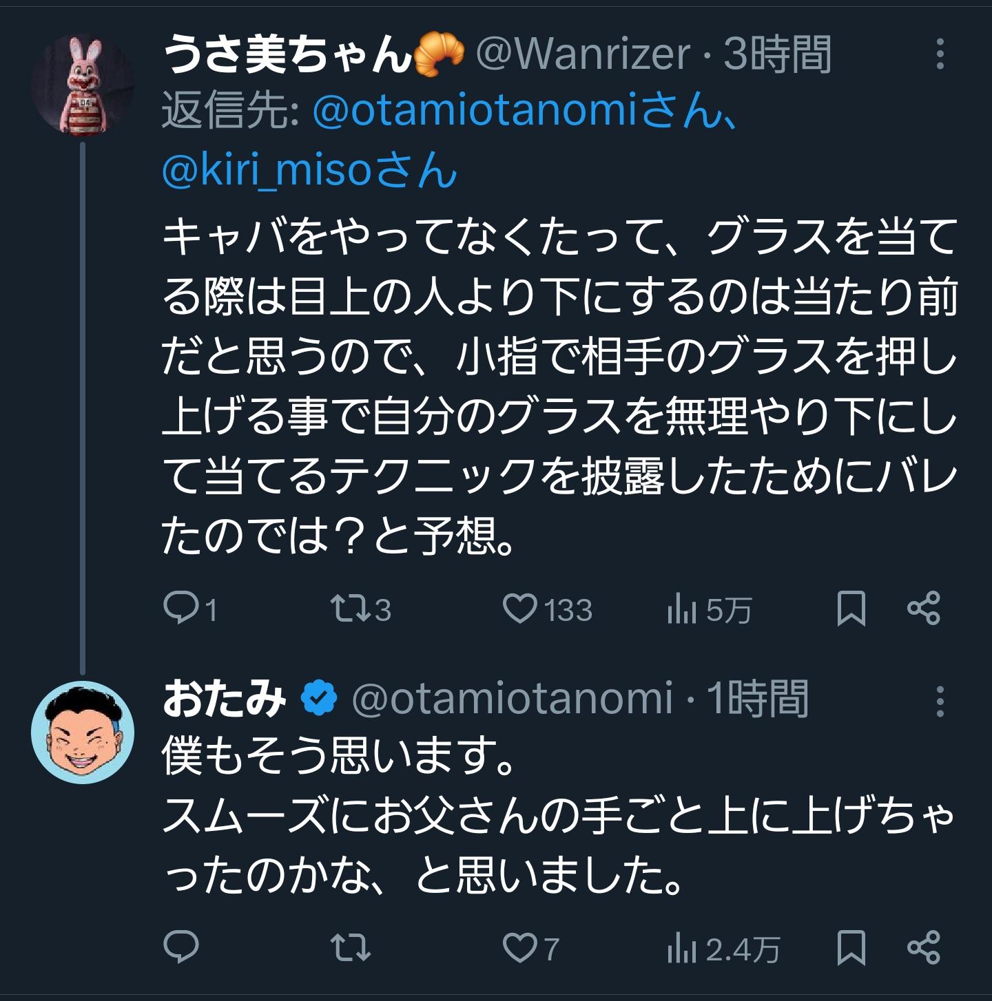Image resolution: width=992 pixels, height=1001 pixels.
Task: Reply to うさ美ちゃん's tweet
Action: coord(181,609)
